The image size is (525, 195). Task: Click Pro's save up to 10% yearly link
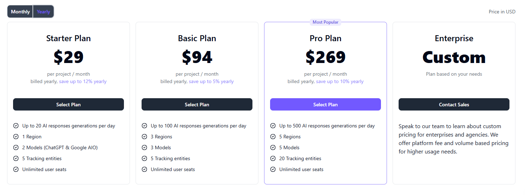340,81
